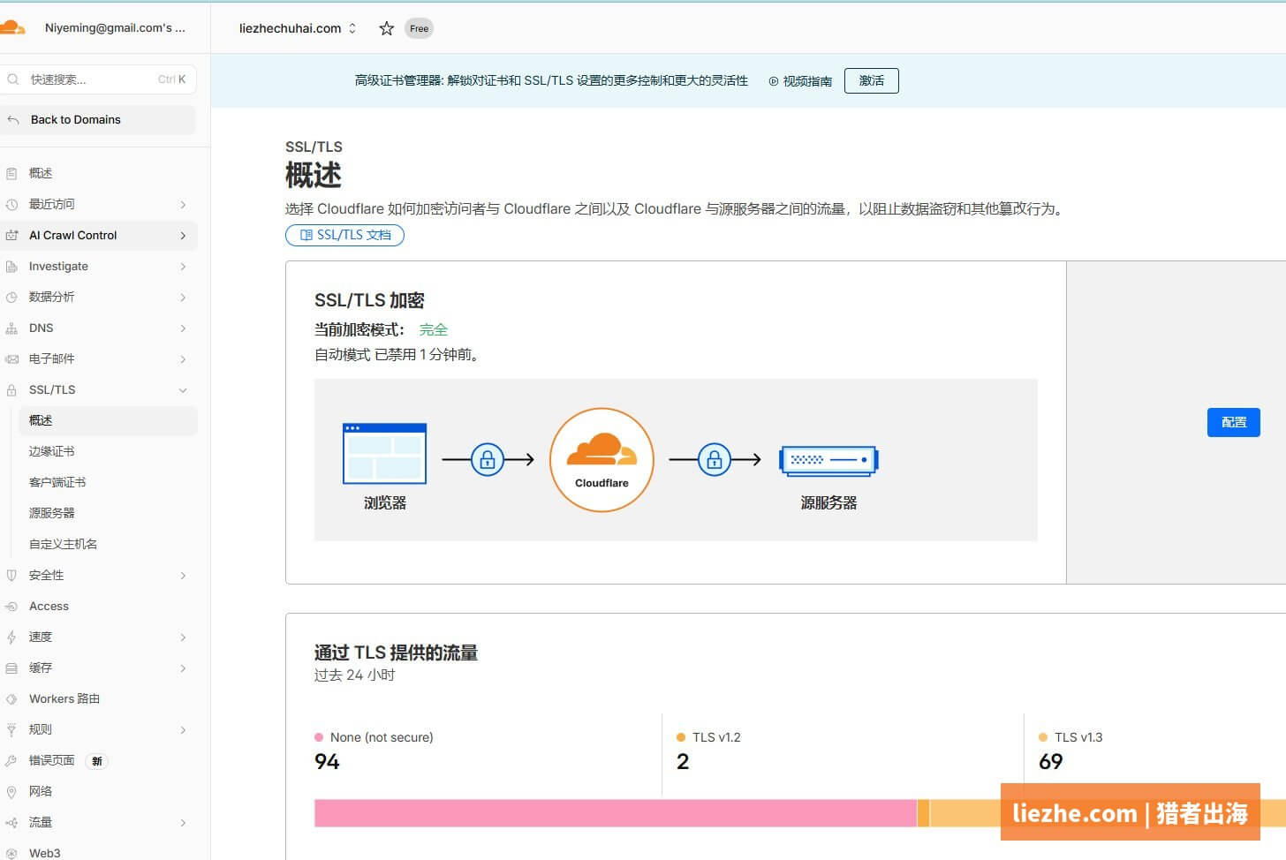This screenshot has height=860, width=1286.
Task: Collapse the SSL/TLS submenu
Action: pos(183,389)
